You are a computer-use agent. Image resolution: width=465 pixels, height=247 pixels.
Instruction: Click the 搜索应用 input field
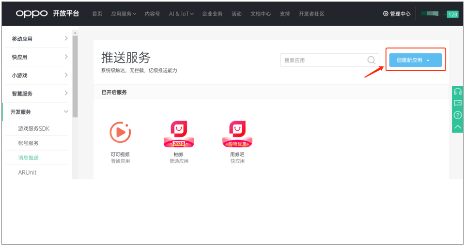tap(322, 60)
